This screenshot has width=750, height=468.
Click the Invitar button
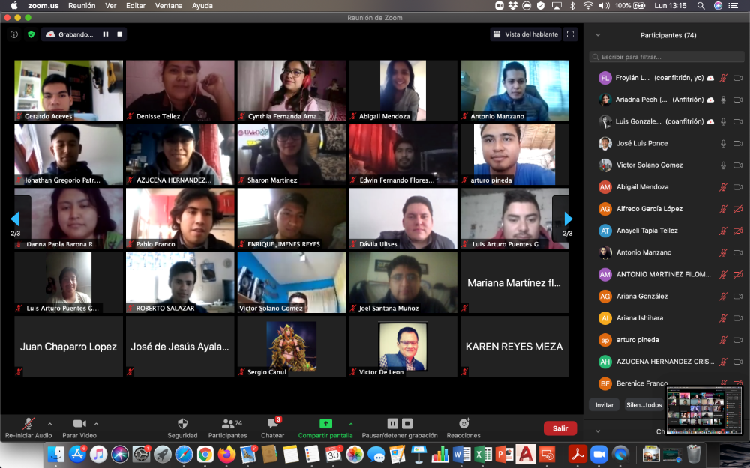[x=604, y=405]
